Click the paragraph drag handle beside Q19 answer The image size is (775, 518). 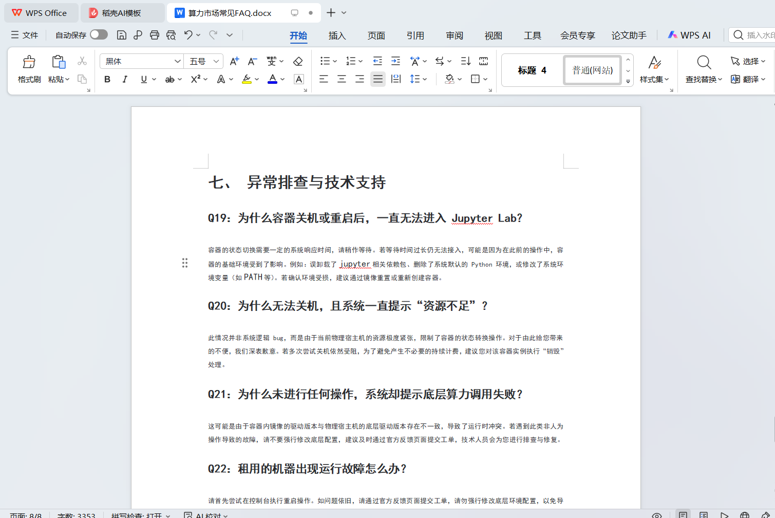coord(185,263)
